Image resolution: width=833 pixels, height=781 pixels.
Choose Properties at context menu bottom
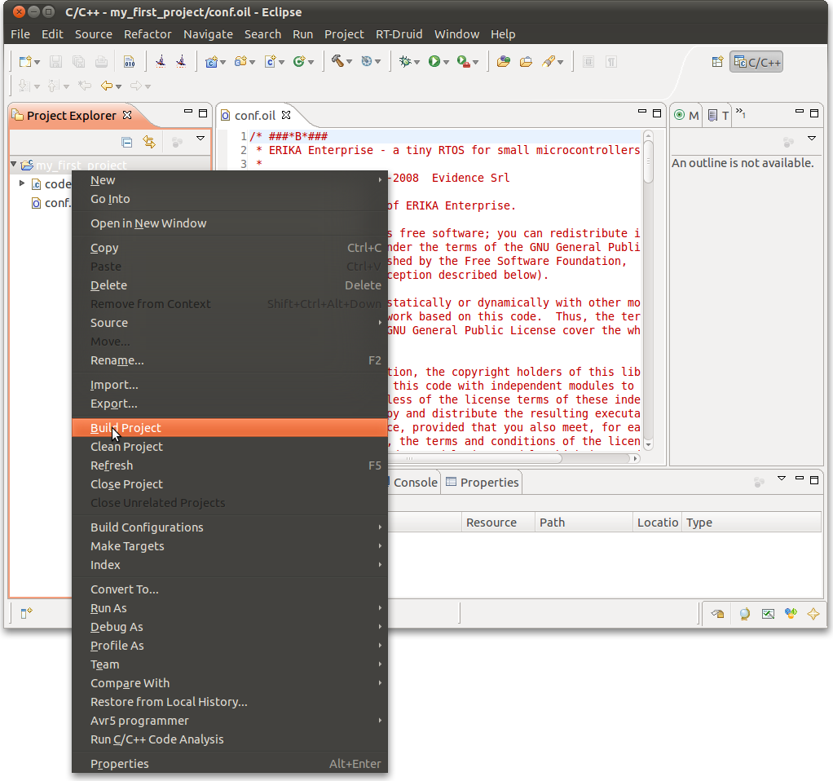click(230, 763)
